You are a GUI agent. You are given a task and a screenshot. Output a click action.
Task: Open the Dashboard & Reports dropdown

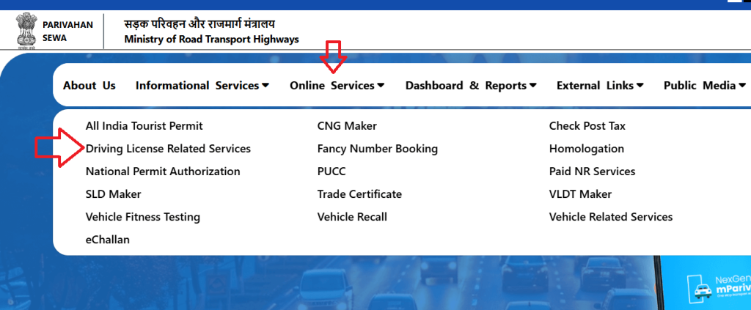tap(471, 86)
